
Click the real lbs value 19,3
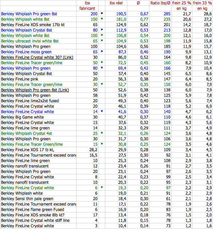point(122,188)
